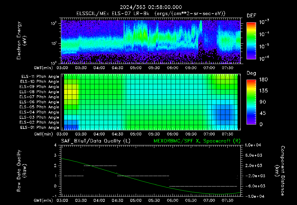Click the ELS-05 Pitch Angle row label
Image resolution: width=297 pixels, height=205 pixels.
(x=39, y=107)
